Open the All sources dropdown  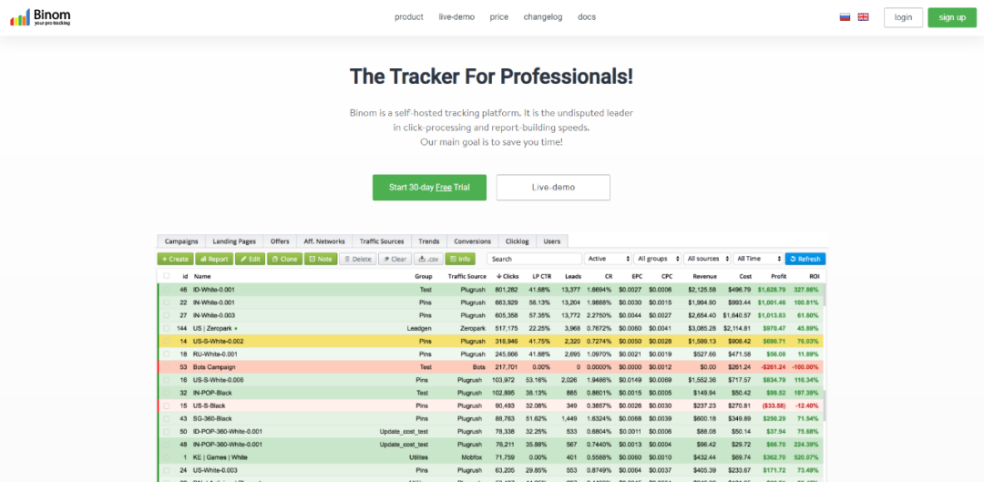[707, 259]
